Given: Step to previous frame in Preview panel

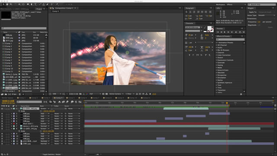Looking at the screenshot, I should [x=221, y=32].
